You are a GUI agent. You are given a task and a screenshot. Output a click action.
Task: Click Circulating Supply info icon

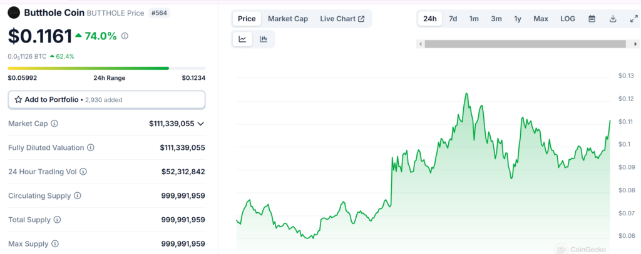point(78,196)
